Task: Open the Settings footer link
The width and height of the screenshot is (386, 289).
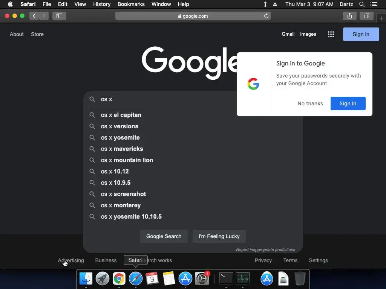Action: (x=318, y=260)
